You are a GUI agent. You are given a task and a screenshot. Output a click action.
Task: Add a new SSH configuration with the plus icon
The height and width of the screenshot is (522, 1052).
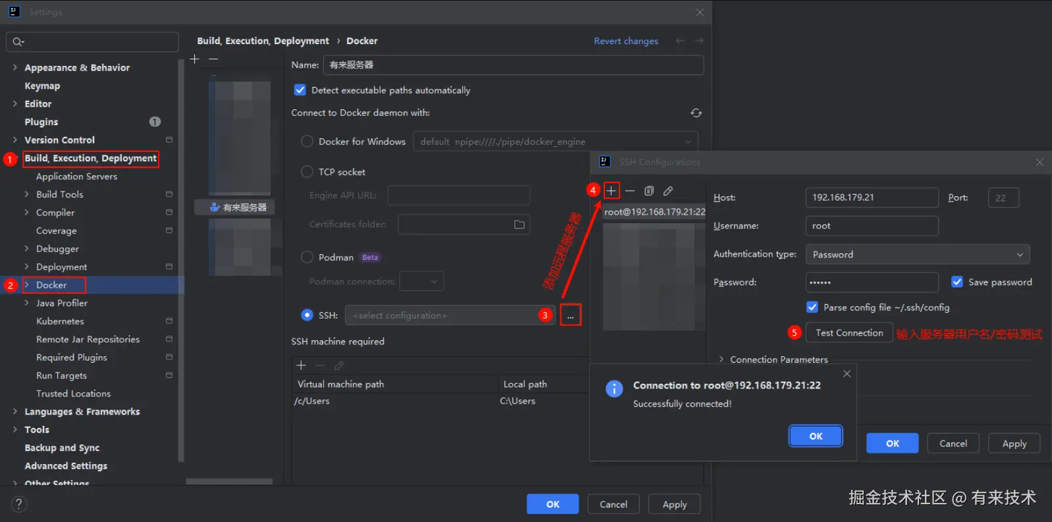611,191
